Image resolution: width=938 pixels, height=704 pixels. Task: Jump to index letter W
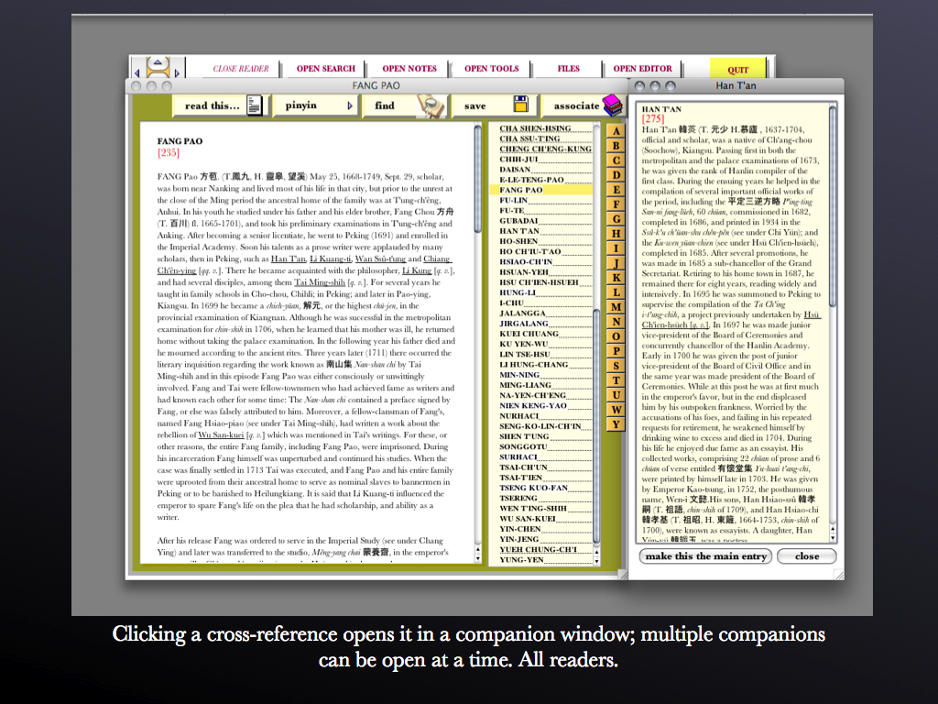(x=616, y=410)
